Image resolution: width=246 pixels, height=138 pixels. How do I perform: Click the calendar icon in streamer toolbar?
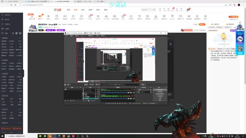pos(81,16)
